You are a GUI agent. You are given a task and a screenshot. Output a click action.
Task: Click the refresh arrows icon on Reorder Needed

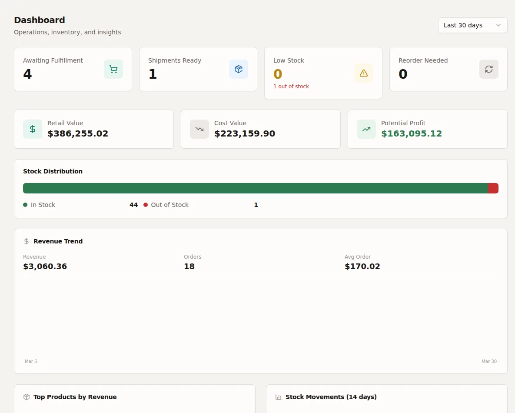point(489,69)
